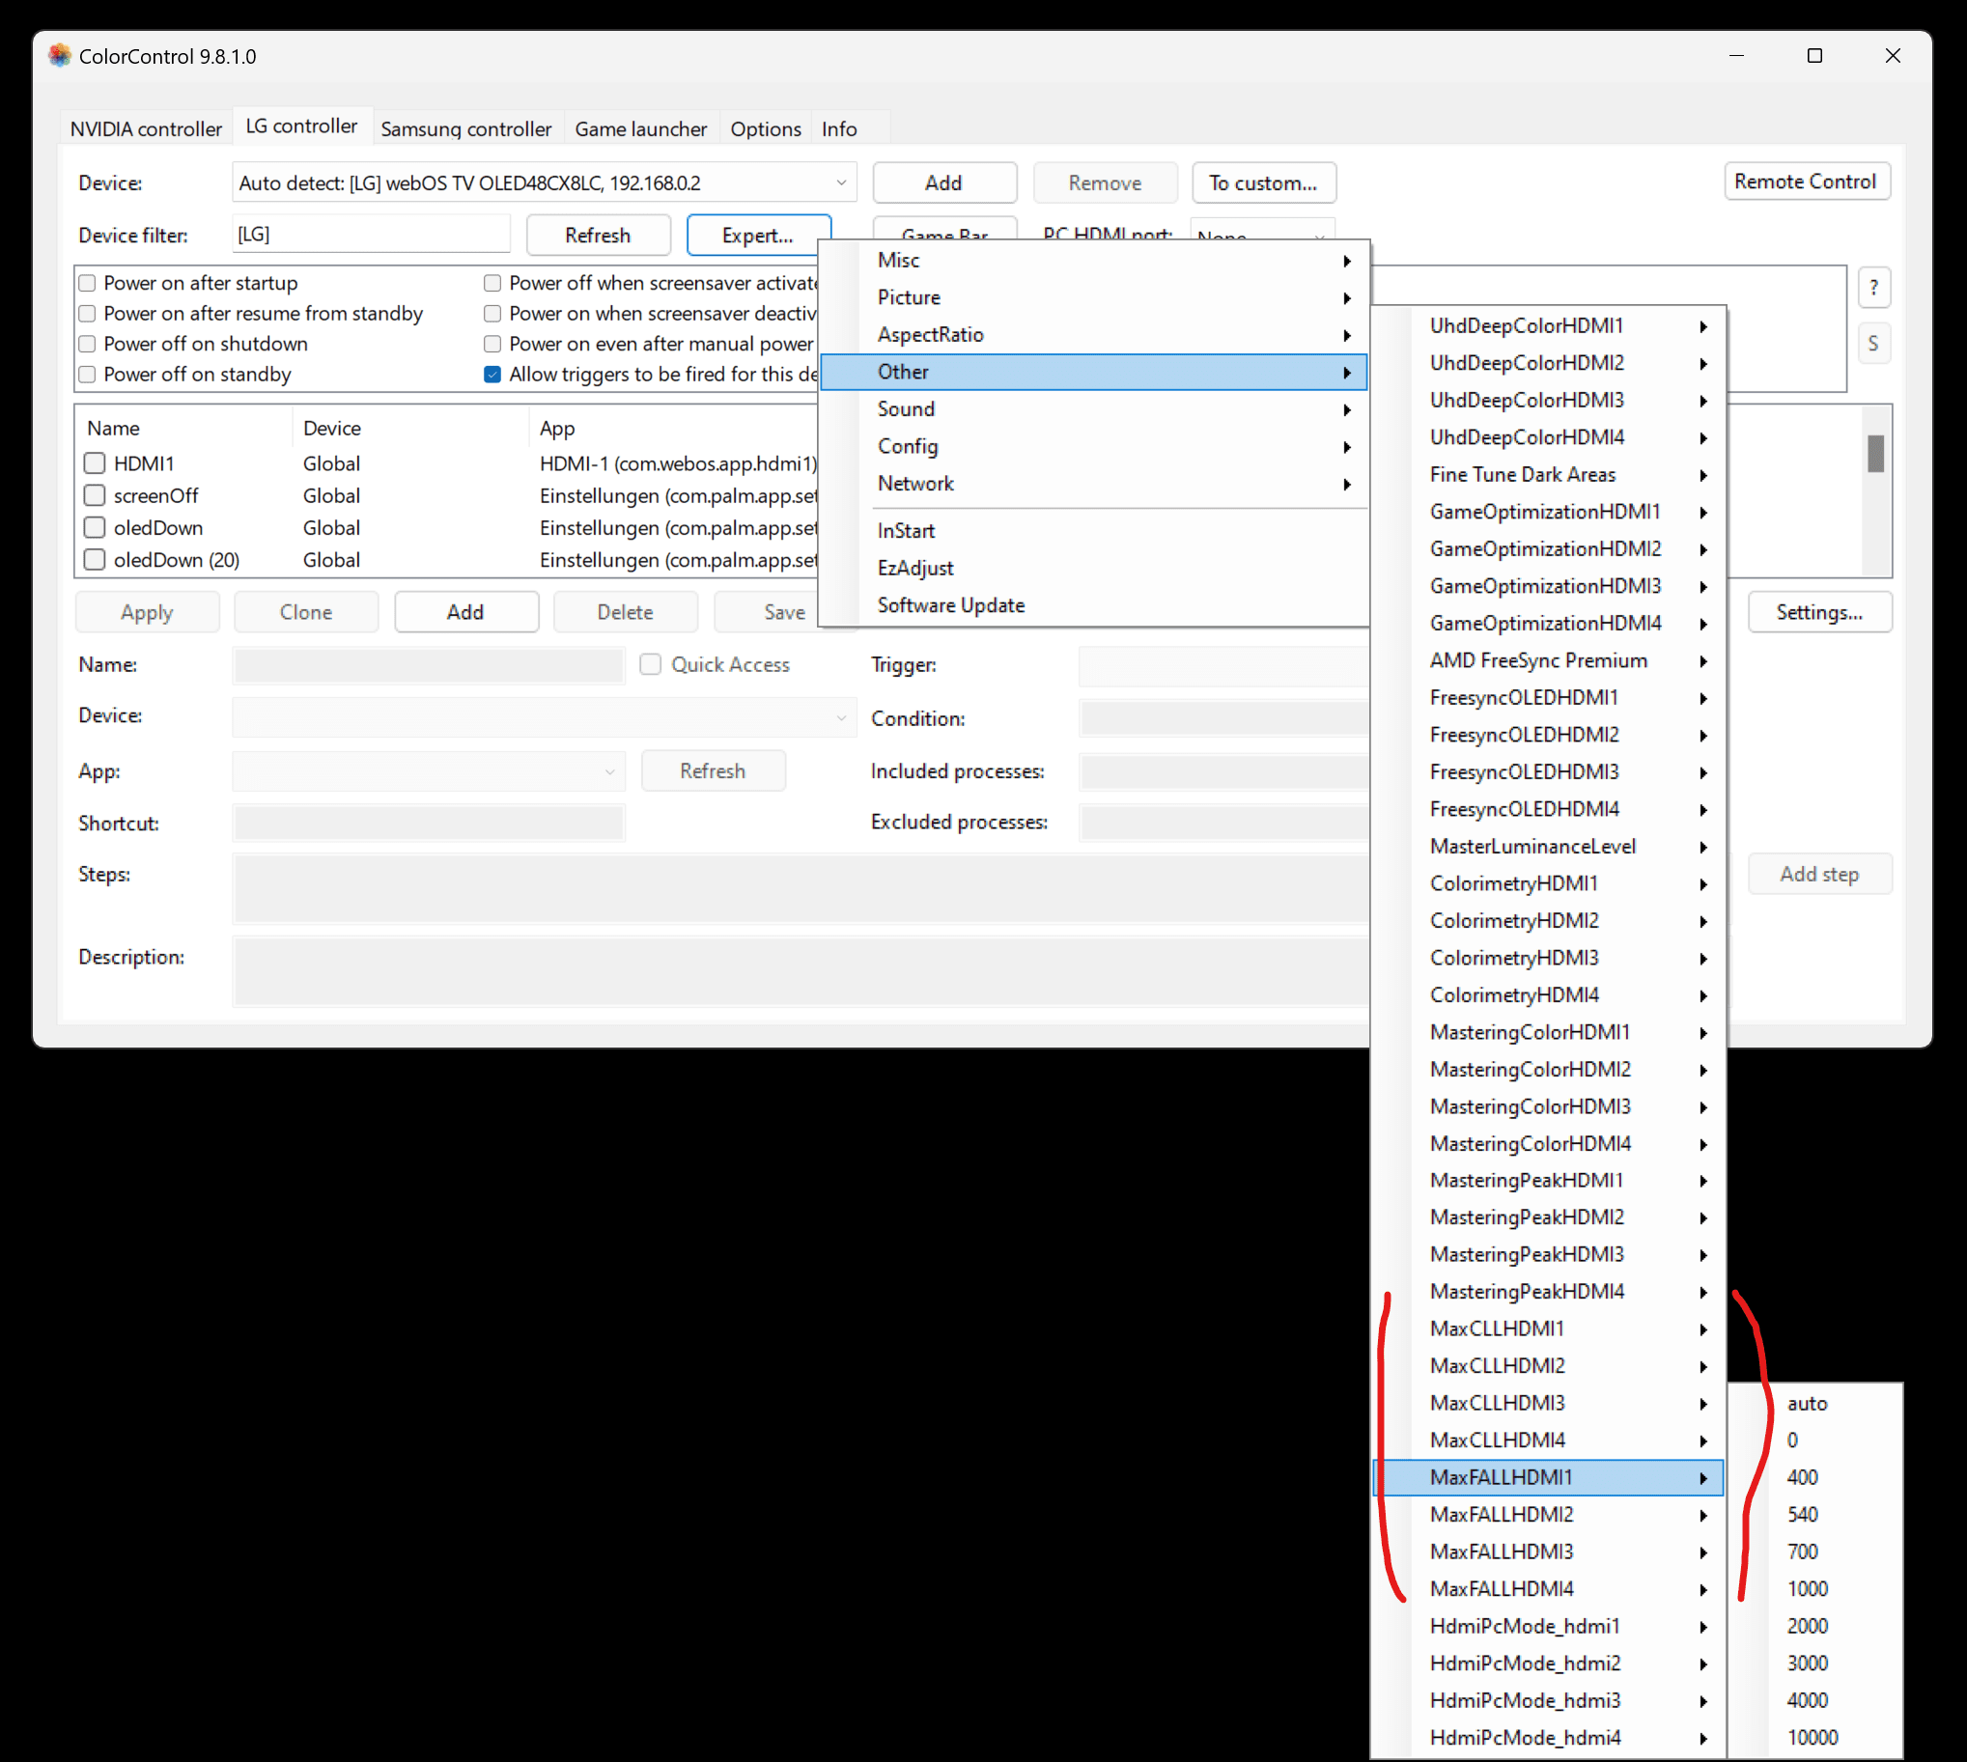
Task: Toggle Power on even after manual power off
Action: [492, 344]
